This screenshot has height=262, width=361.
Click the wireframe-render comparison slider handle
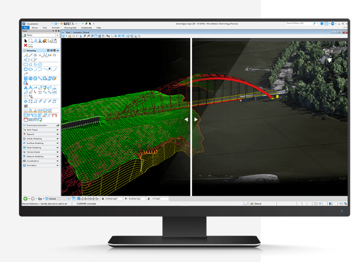[191, 119]
